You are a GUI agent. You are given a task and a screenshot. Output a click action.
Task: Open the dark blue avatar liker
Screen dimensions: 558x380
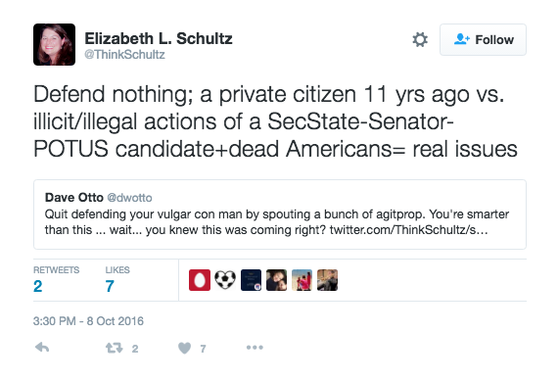(x=251, y=280)
